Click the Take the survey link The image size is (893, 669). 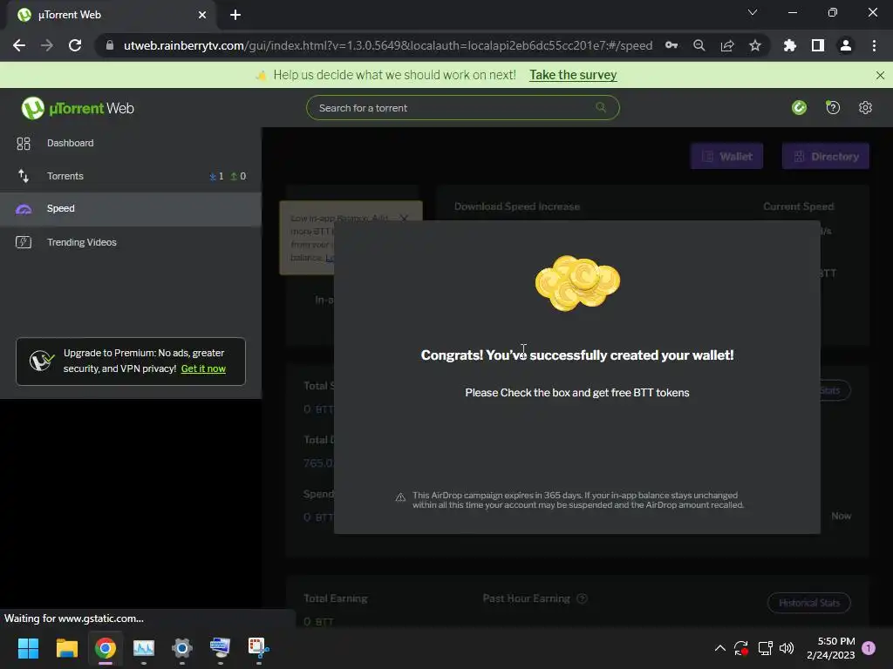click(x=573, y=75)
